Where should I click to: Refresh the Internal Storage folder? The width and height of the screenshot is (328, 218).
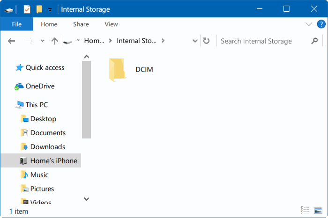coord(206,41)
